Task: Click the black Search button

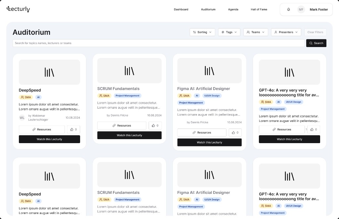Action: tap(316, 43)
